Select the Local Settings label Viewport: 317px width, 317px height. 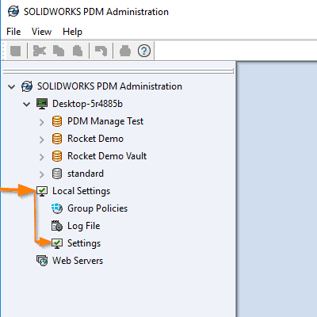81,191
